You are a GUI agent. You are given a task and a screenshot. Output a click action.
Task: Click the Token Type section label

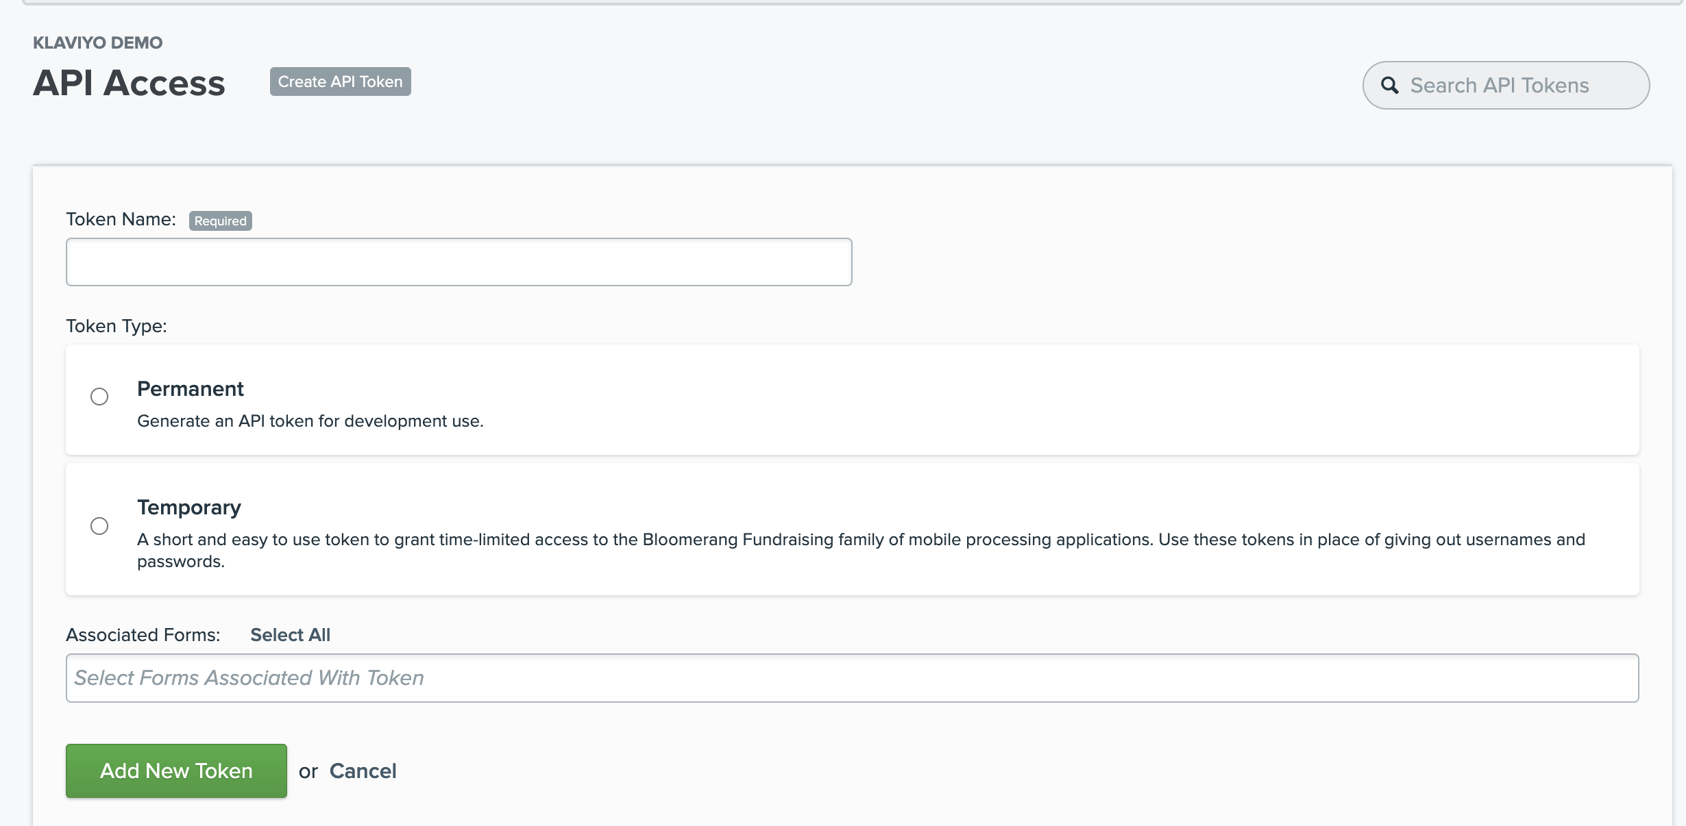click(116, 326)
